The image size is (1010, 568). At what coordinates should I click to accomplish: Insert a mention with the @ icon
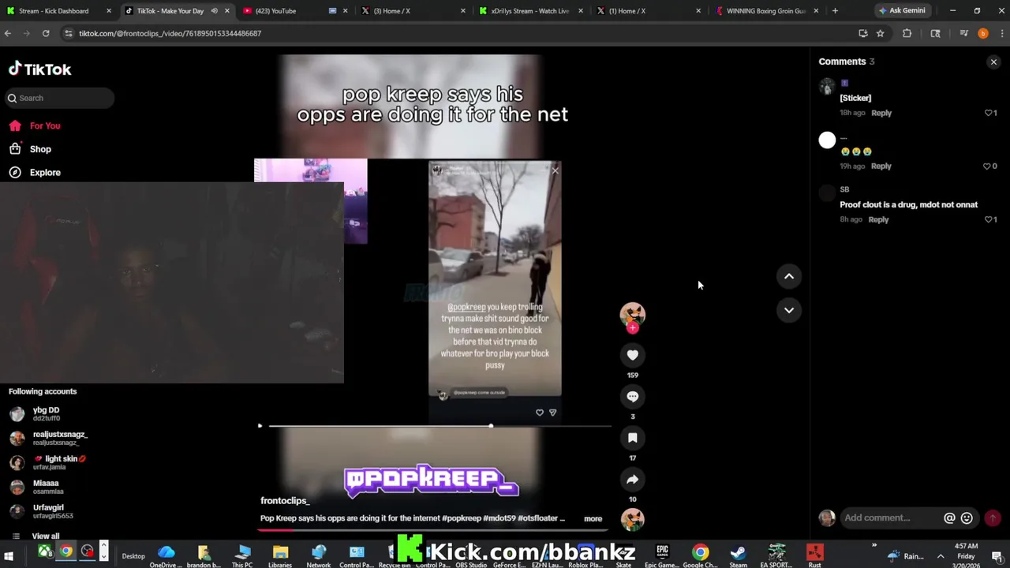tap(949, 518)
